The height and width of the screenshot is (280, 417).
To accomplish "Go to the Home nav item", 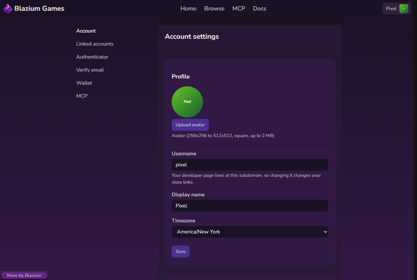I will click(x=188, y=8).
